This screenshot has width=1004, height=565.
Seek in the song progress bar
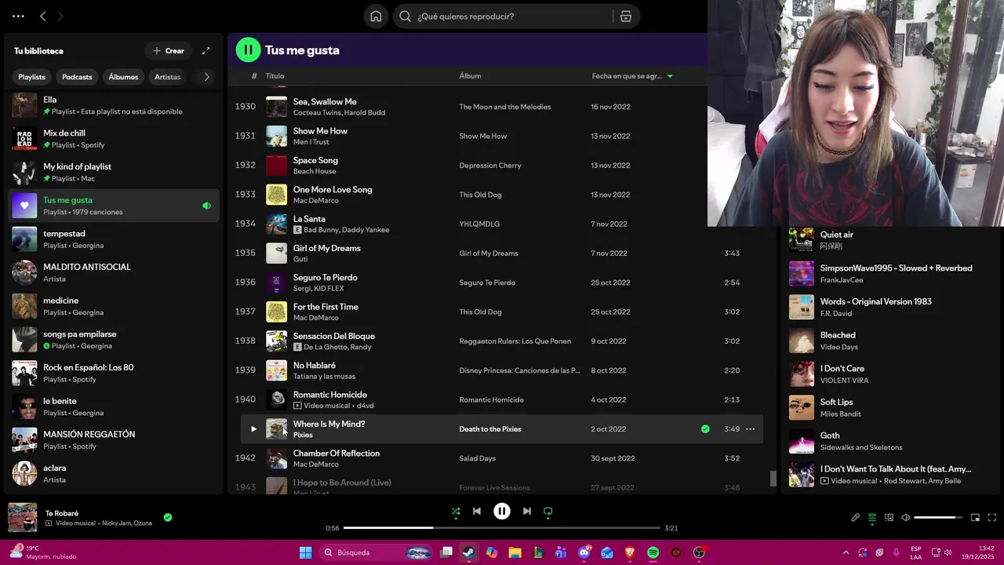[x=502, y=528]
